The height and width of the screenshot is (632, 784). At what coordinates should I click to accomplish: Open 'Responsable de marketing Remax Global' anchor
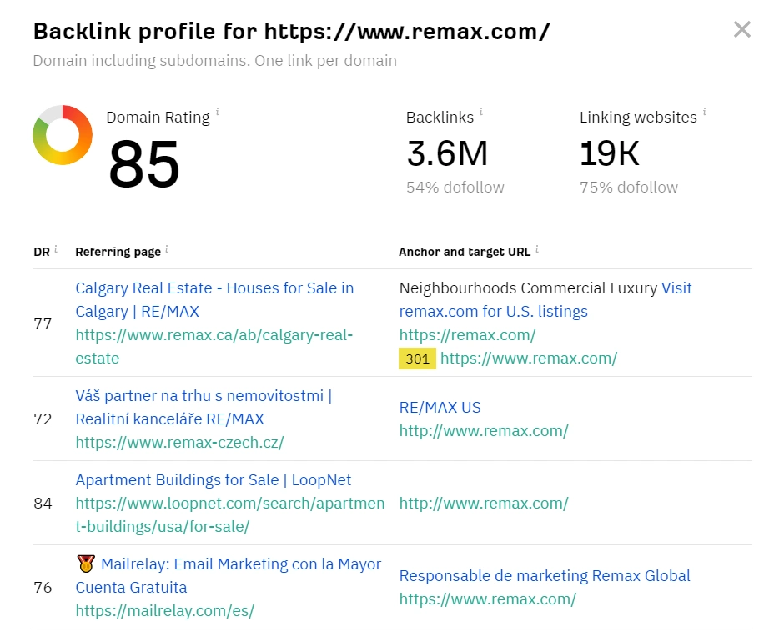(545, 575)
